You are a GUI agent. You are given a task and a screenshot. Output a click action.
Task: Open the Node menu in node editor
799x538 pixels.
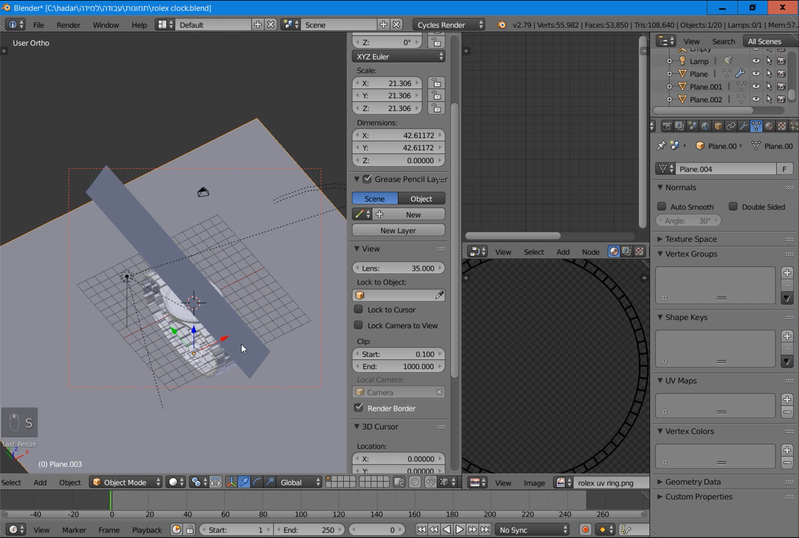[590, 252]
